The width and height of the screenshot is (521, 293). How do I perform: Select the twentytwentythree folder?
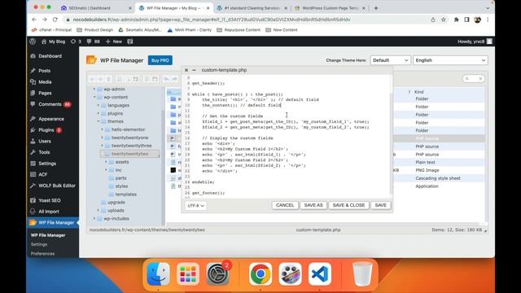click(131, 146)
